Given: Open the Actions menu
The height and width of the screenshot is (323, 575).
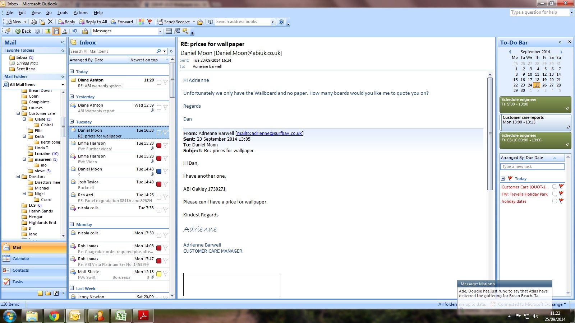Looking at the screenshot, I should tap(81, 13).
